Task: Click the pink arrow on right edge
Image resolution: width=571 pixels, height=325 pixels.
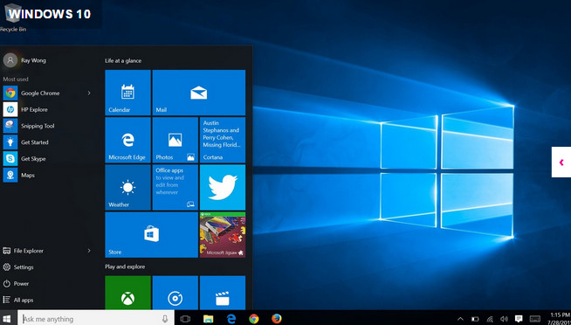Action: coord(561,162)
